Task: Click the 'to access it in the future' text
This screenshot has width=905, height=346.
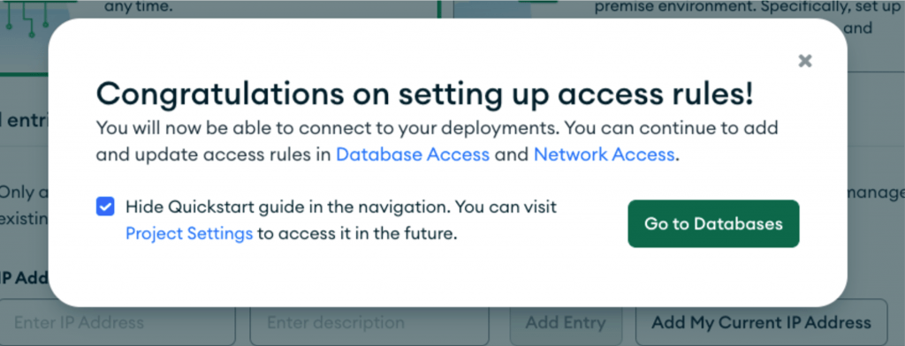Action: (357, 234)
